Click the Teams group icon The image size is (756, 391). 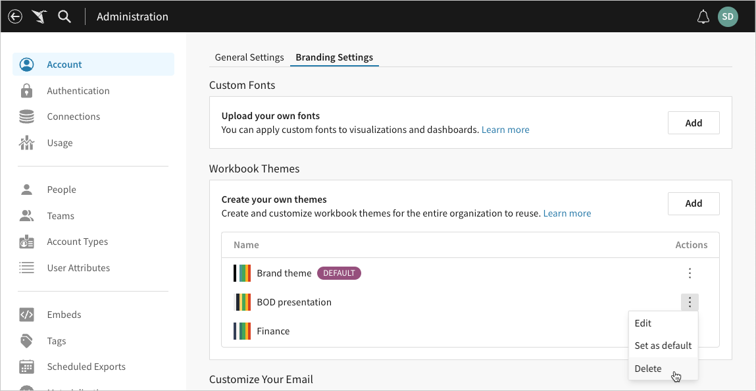[x=26, y=215]
